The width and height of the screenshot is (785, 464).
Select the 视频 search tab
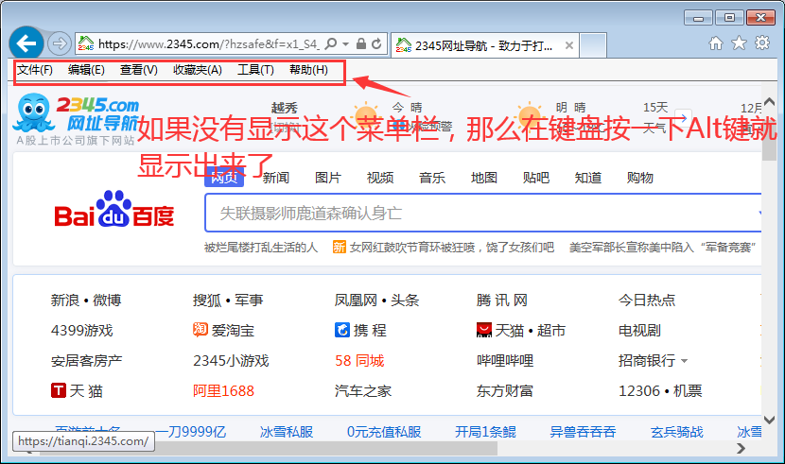pos(380,178)
